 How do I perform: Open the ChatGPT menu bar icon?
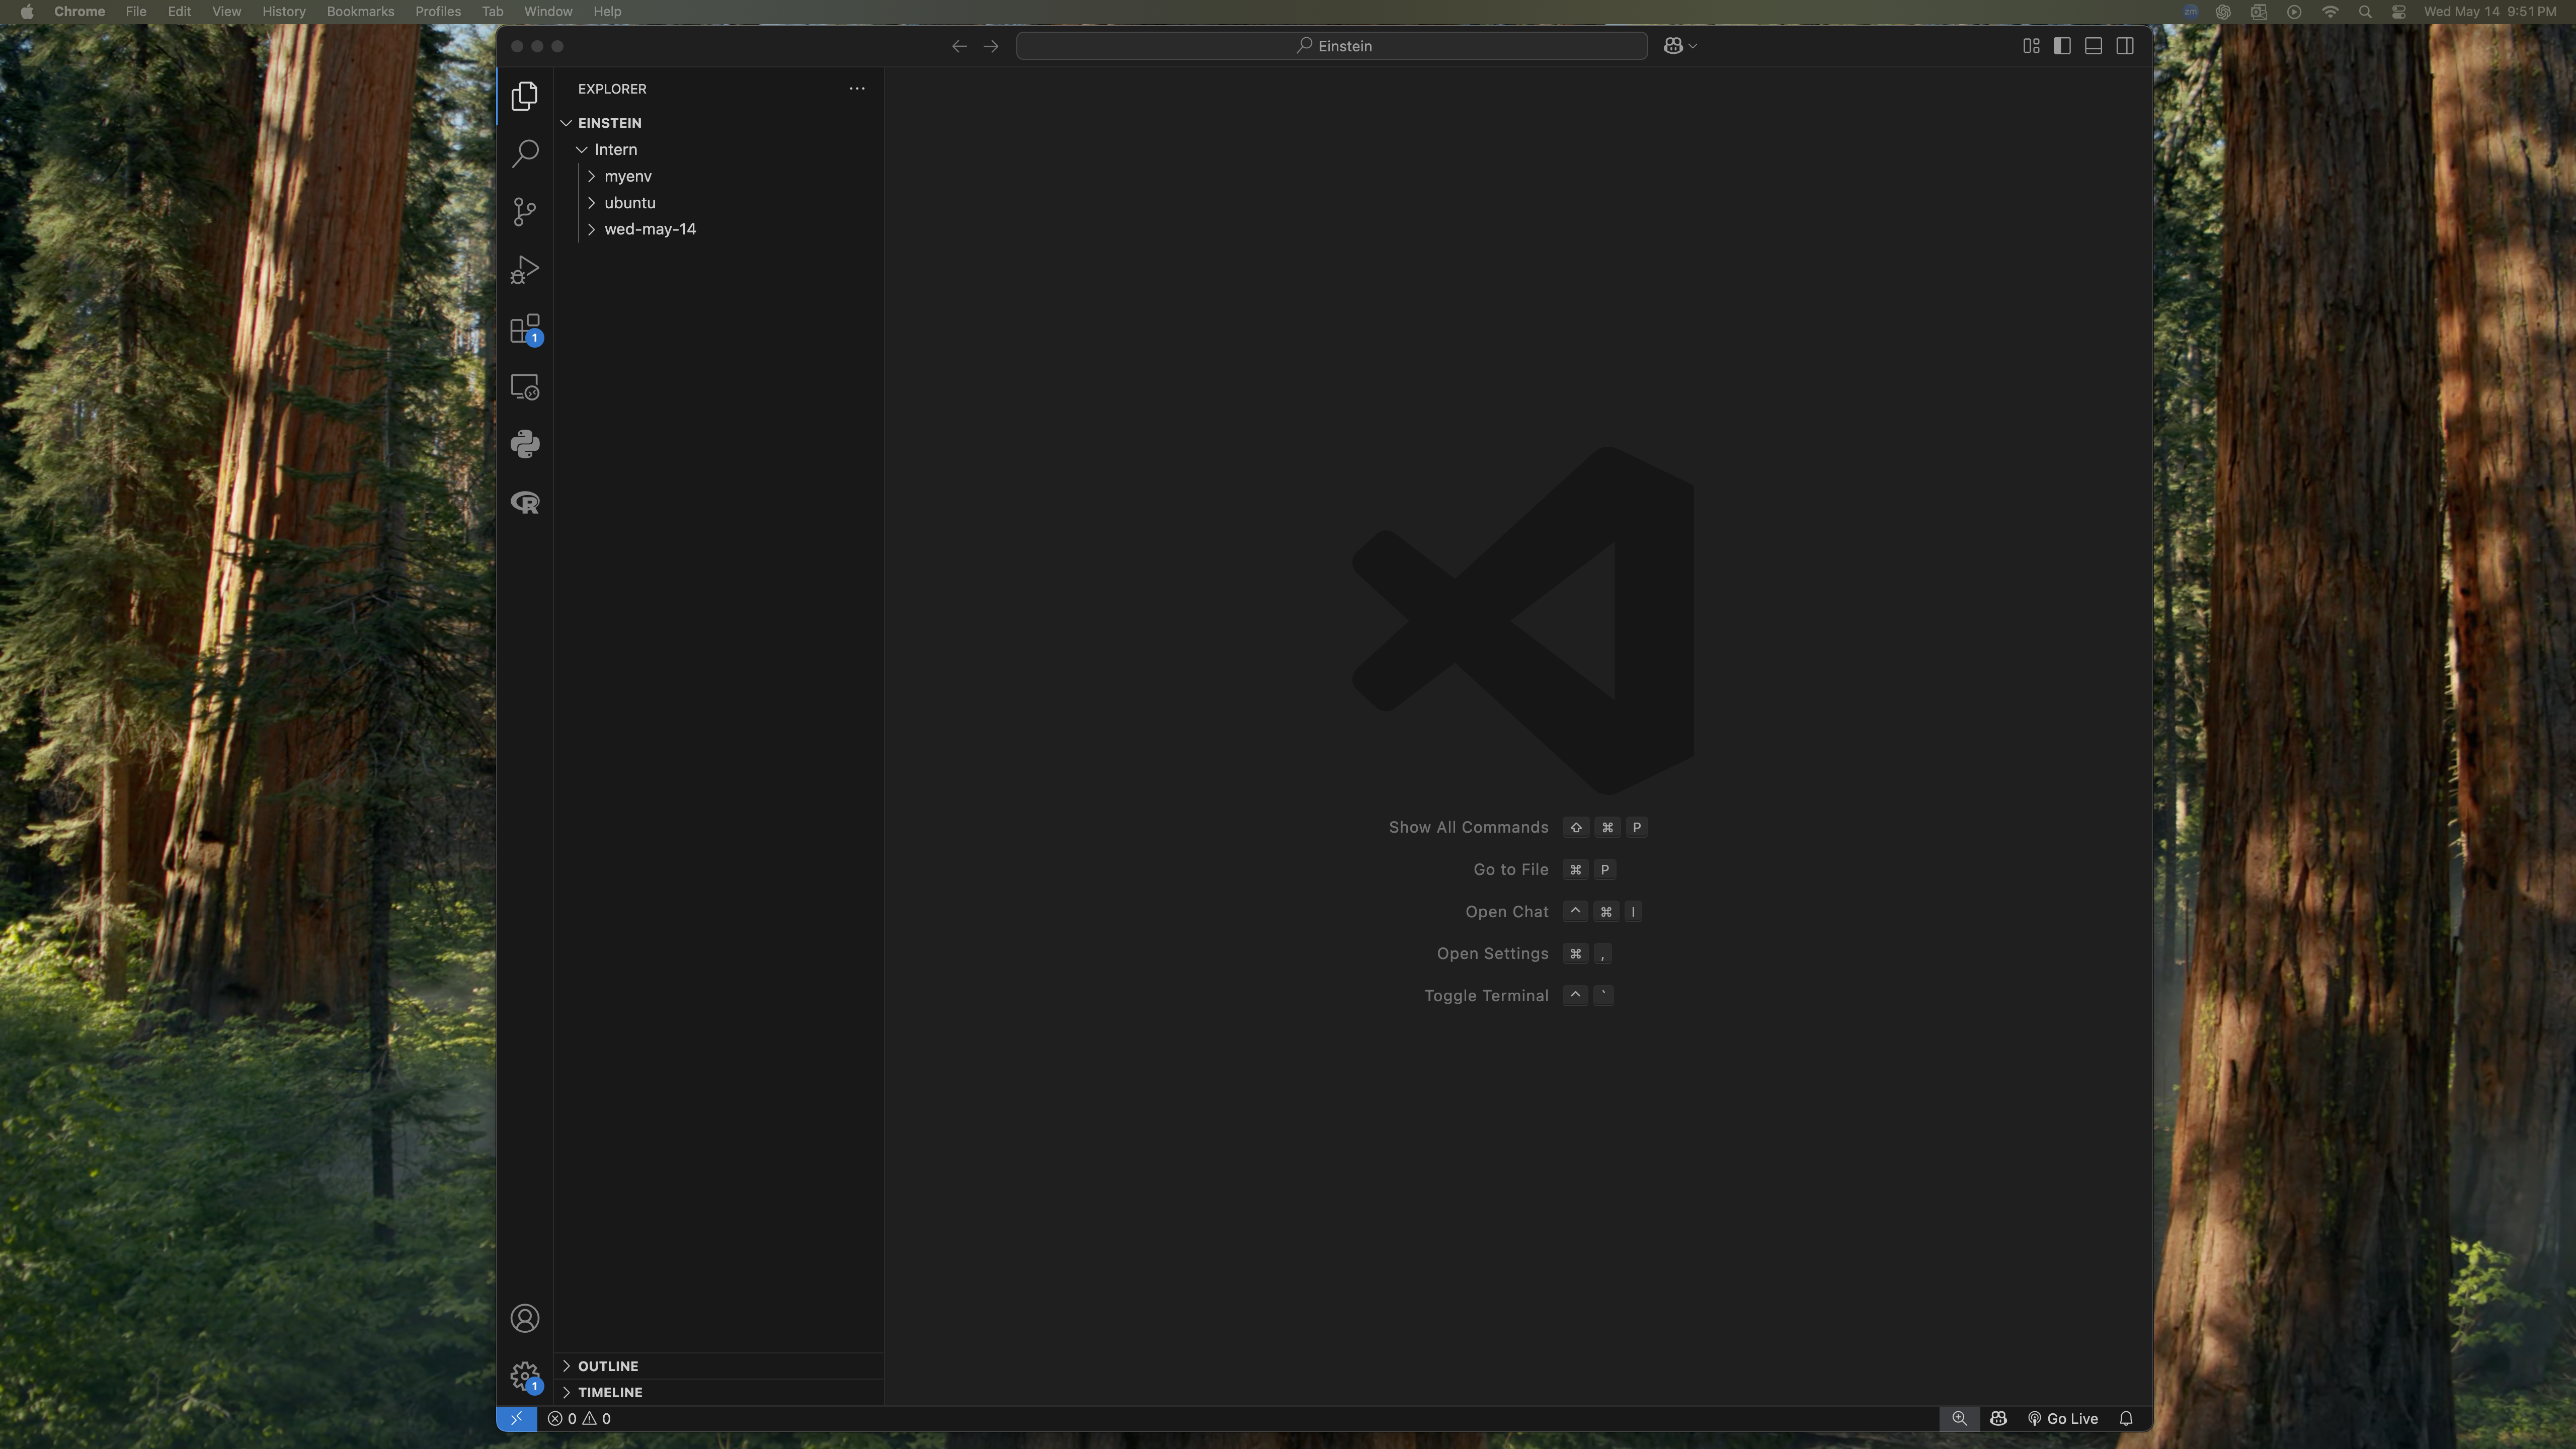(2223, 12)
